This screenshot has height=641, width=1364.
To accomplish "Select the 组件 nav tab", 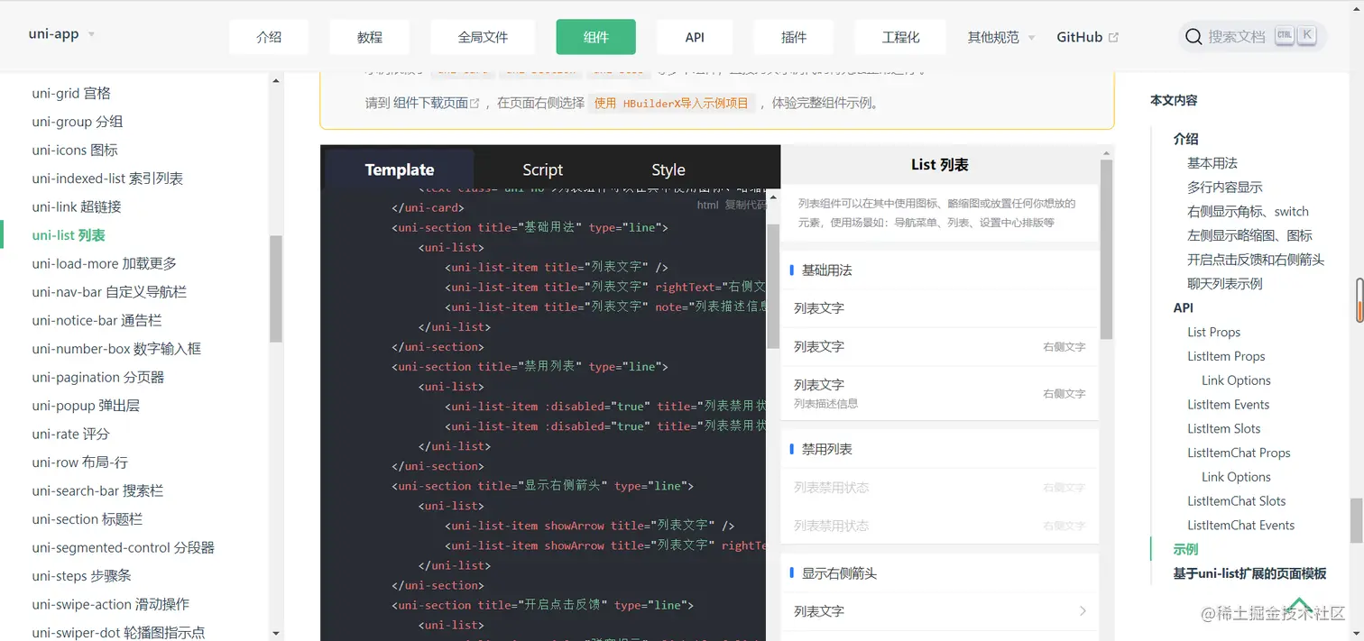I will [x=596, y=37].
